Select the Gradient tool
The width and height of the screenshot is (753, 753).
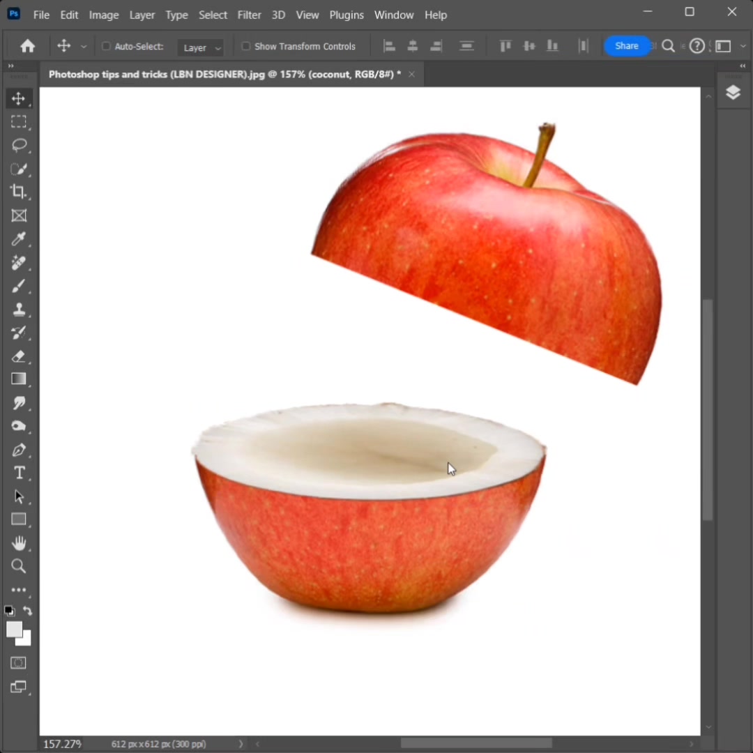(x=19, y=379)
